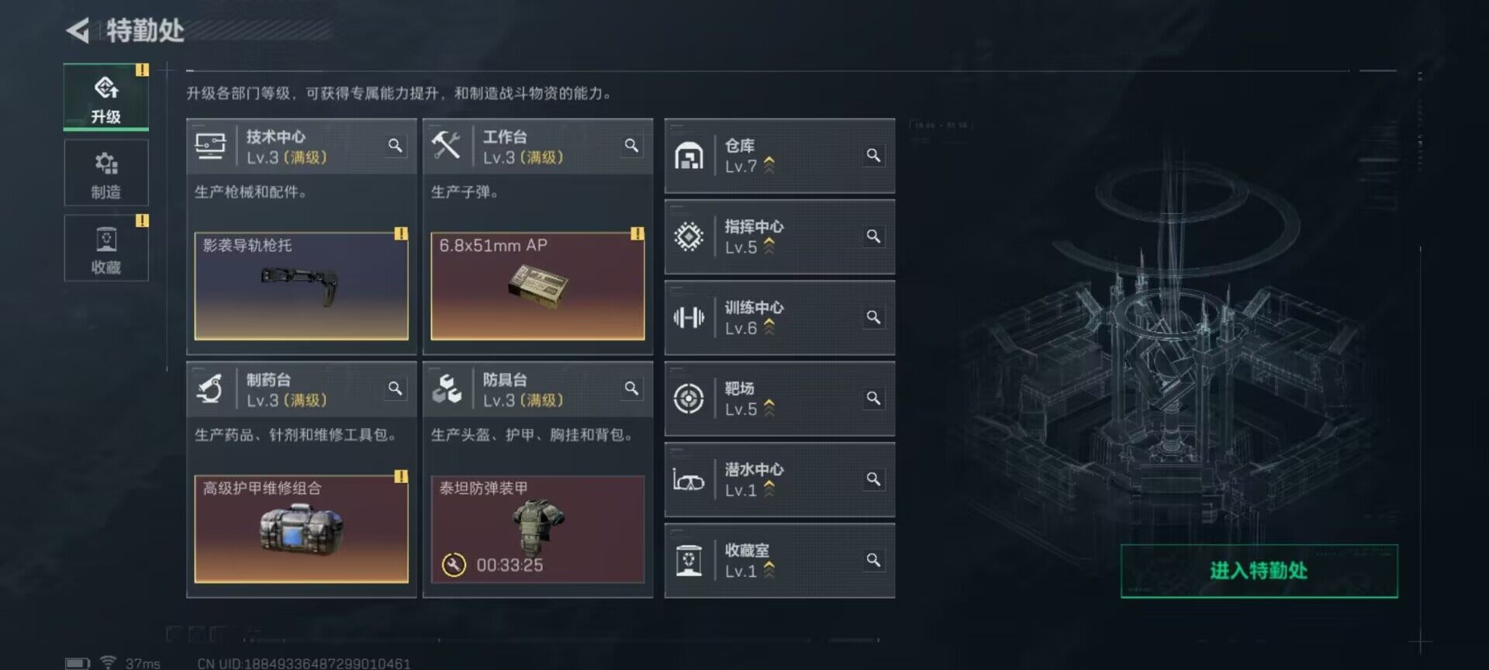Click the 防具台 magnifier icon
This screenshot has width=1489, height=670.
click(631, 389)
